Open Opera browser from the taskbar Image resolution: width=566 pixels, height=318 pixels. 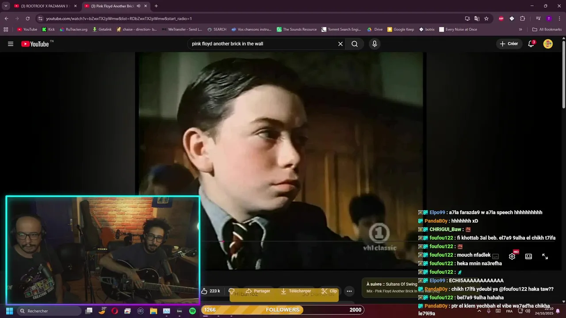click(x=115, y=311)
